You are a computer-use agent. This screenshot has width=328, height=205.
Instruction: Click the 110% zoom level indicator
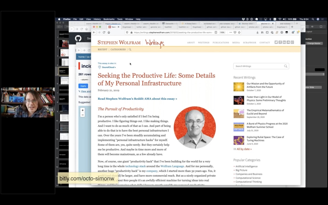coord(222,32)
